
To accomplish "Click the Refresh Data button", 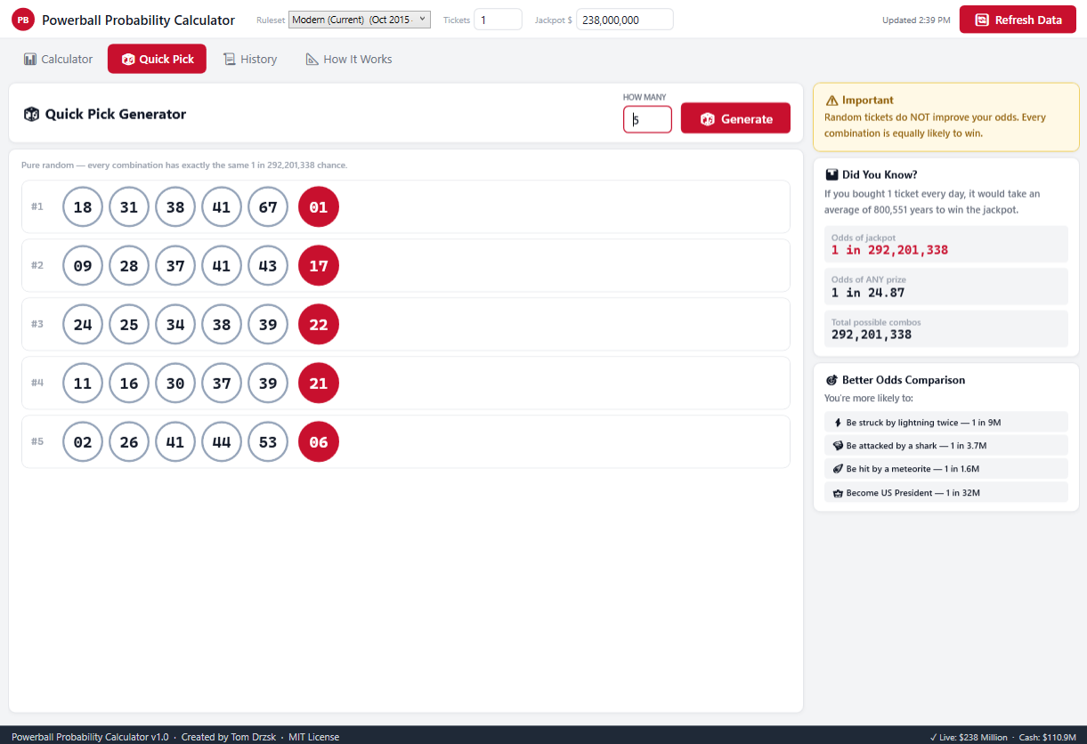I will click(x=1018, y=20).
